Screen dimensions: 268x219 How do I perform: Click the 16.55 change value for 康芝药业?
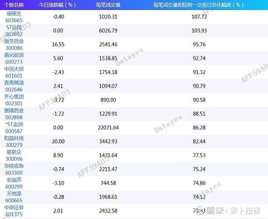58,44
